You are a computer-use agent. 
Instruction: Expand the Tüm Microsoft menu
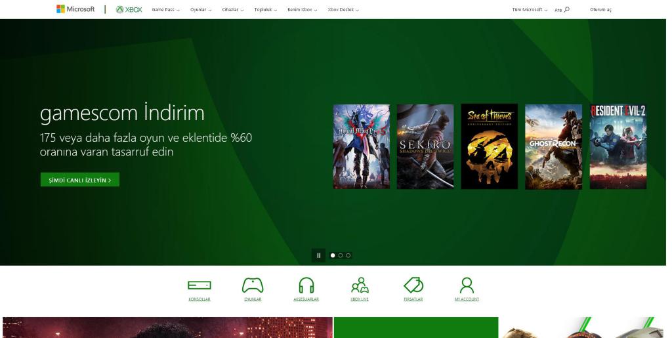pos(530,9)
